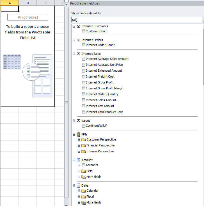Click the Date dimension label
This screenshot has width=204, height=206.
85,185
